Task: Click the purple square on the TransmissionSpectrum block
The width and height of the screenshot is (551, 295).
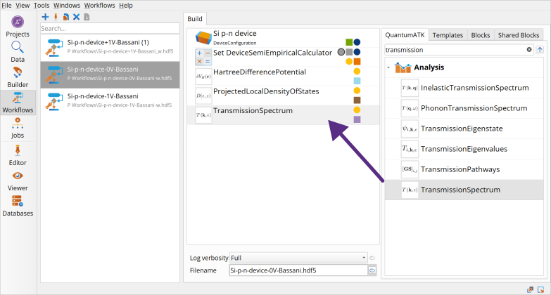Action: (x=357, y=120)
